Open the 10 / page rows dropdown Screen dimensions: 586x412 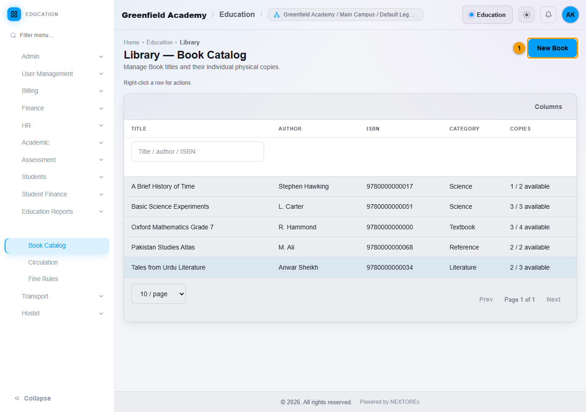point(158,294)
